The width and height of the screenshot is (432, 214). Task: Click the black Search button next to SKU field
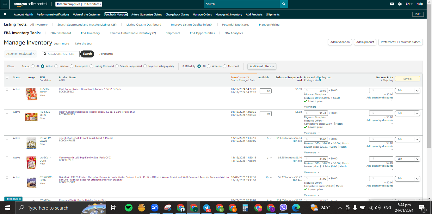[x=87, y=54]
